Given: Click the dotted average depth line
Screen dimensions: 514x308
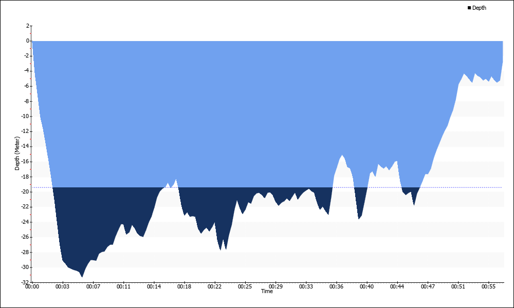Looking at the screenshot, I should [x=267, y=187].
